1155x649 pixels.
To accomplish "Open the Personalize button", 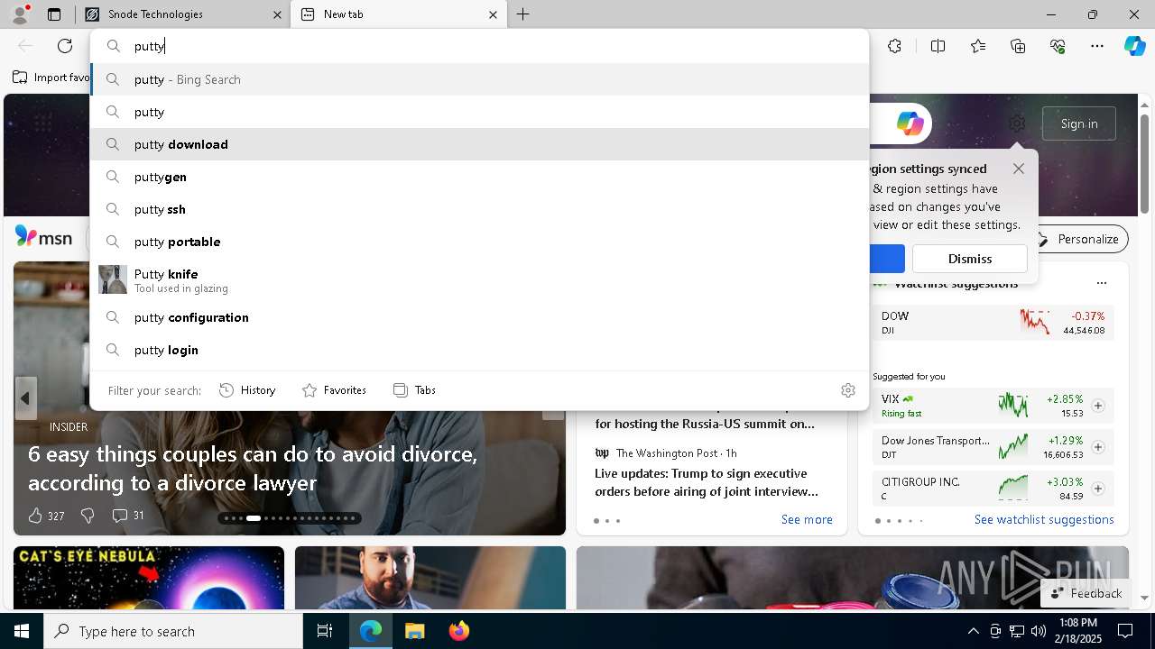I will 1077,239.
